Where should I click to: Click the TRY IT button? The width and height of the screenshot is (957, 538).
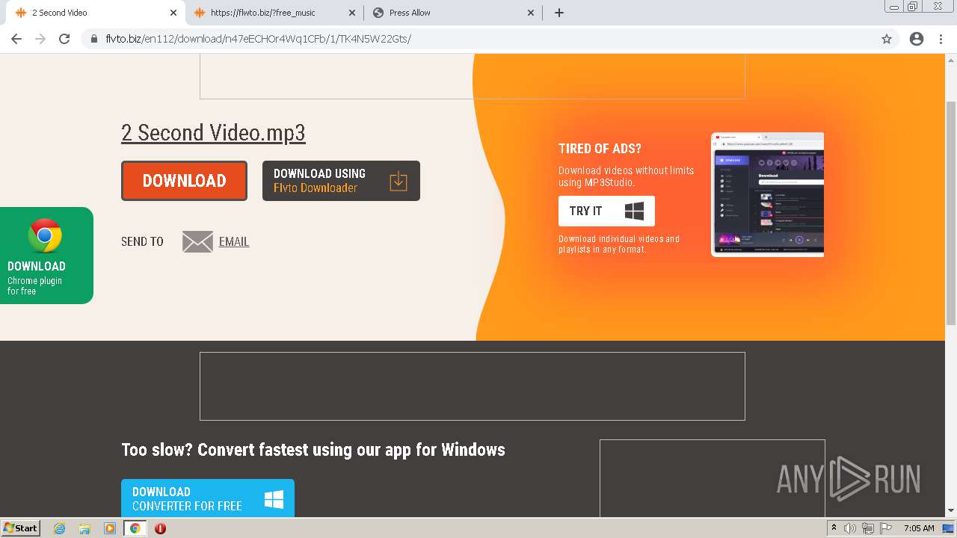point(606,211)
